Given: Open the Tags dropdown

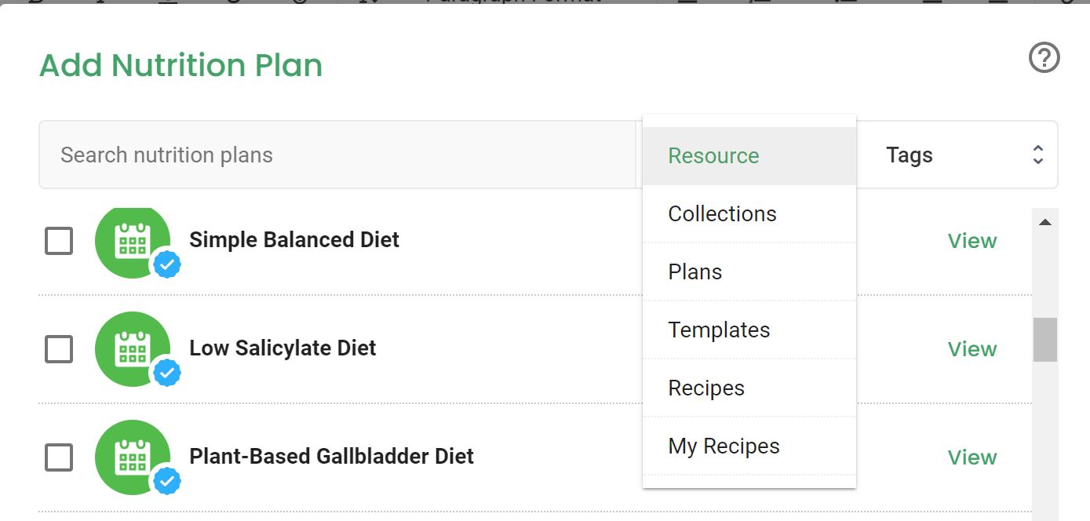Looking at the screenshot, I should 957,155.
